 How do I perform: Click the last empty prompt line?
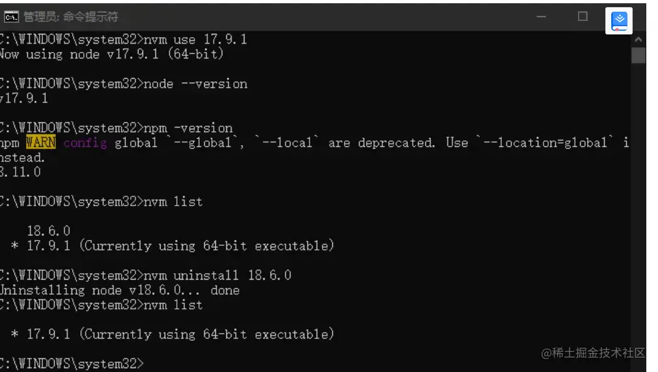click(x=72, y=364)
